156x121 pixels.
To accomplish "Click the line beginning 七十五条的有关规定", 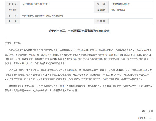I will pos(77,75).
